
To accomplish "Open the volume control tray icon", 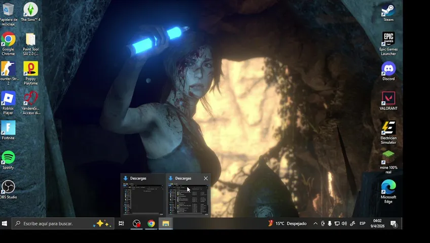I will [x=344, y=224].
